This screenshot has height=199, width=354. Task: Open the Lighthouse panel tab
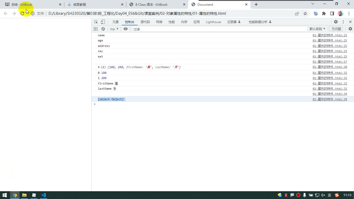213,22
